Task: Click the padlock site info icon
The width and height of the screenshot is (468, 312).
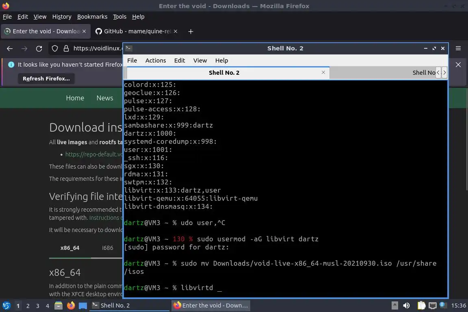Action: click(x=66, y=48)
